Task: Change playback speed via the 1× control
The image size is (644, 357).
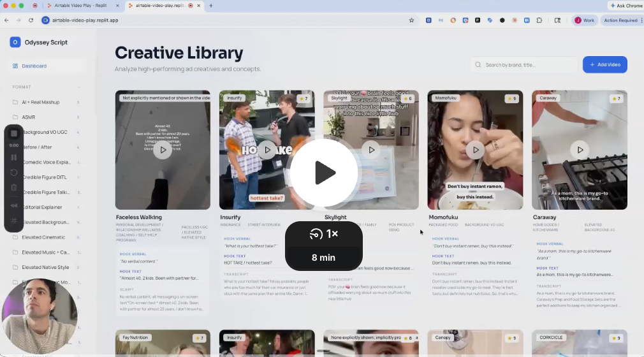Action: (x=324, y=234)
